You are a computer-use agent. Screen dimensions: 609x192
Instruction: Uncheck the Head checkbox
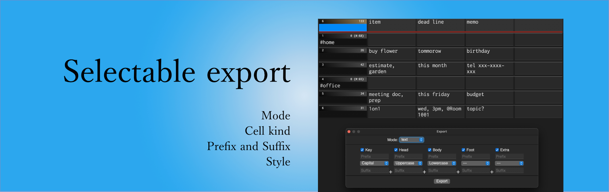(x=396, y=150)
